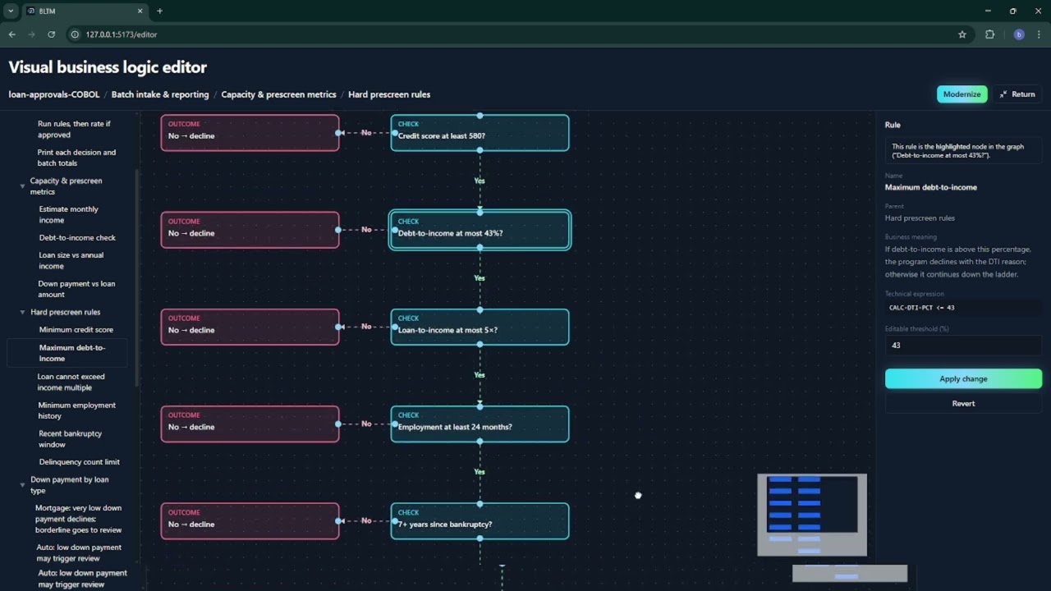Viewport: 1051px width, 591px height.
Task: Click the Modernize button
Action: coord(962,94)
